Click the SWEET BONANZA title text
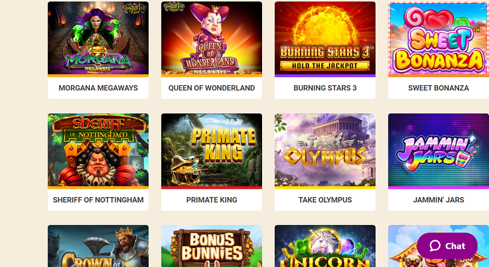This screenshot has width=489, height=267. pyautogui.click(x=439, y=88)
